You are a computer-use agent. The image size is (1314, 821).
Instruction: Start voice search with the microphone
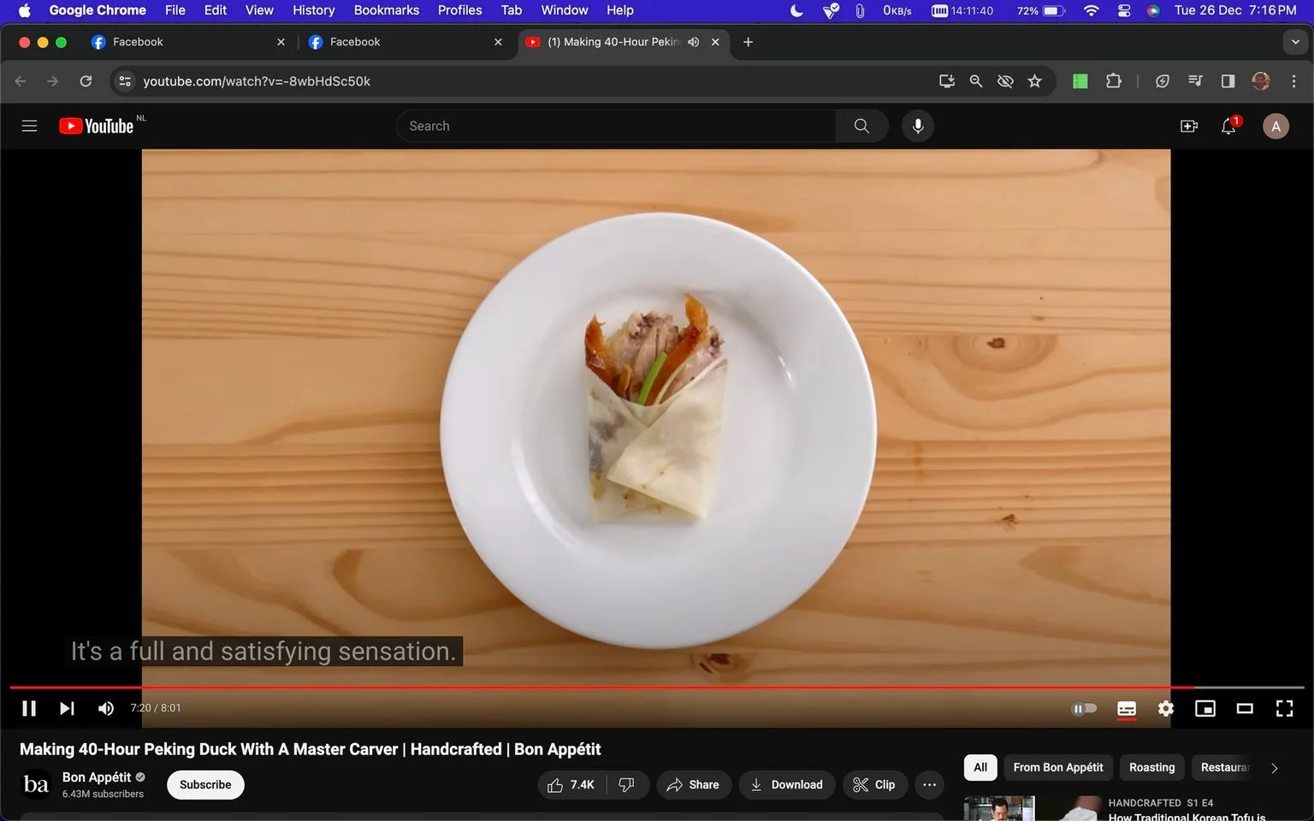(917, 126)
